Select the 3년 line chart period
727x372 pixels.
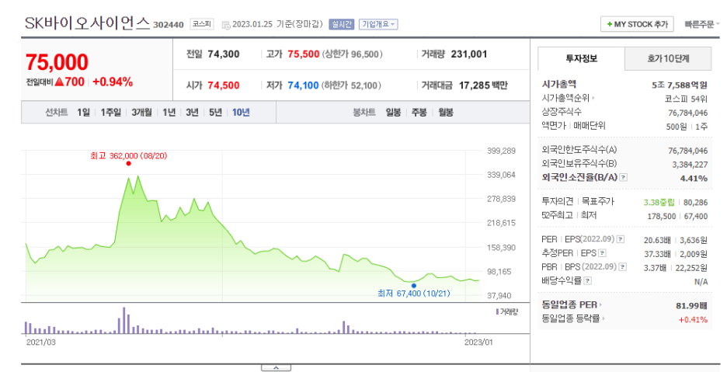pos(192,113)
